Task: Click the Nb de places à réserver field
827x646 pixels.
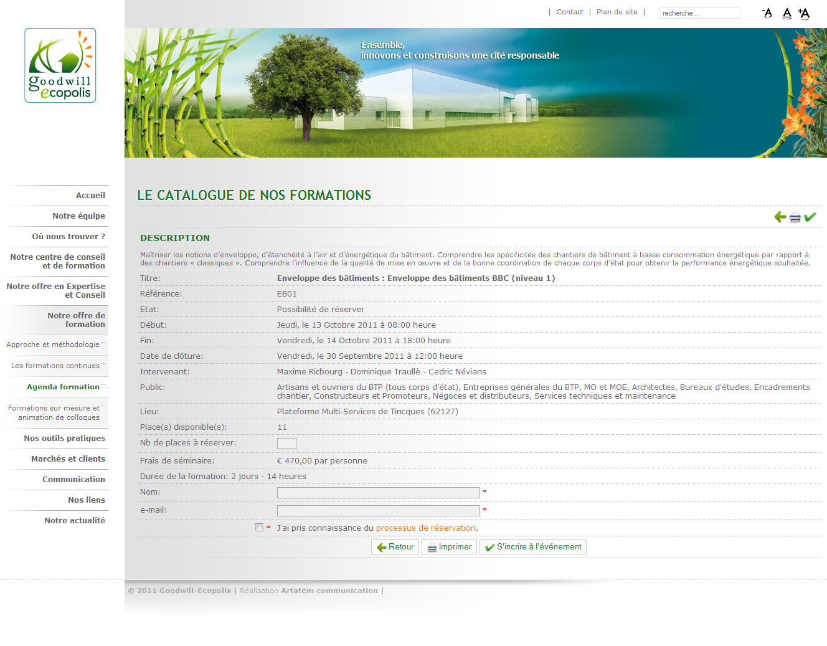Action: point(286,444)
